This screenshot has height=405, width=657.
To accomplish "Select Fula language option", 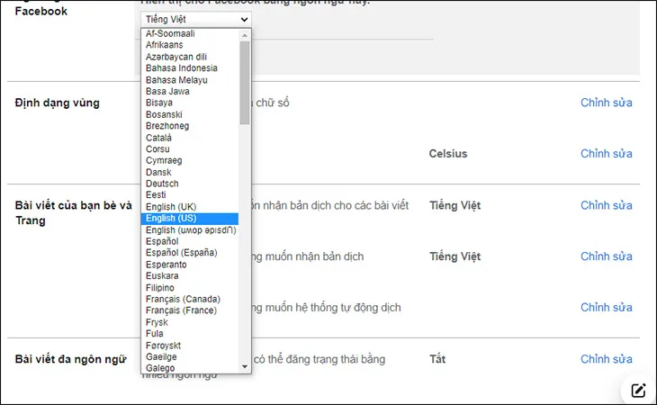I will (190, 334).
